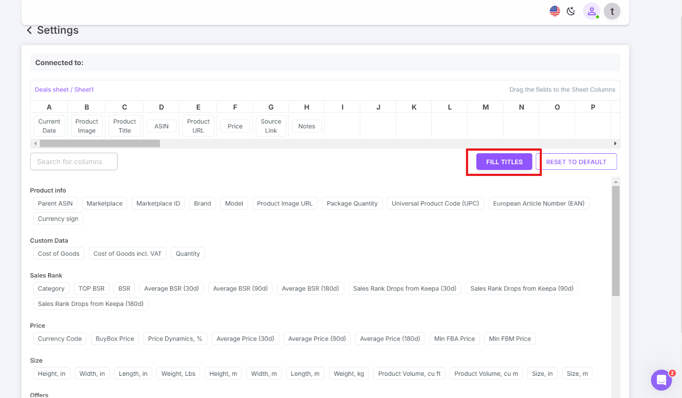Toggle dark mode with the moon icon
The width and height of the screenshot is (682, 398).
pyautogui.click(x=571, y=10)
